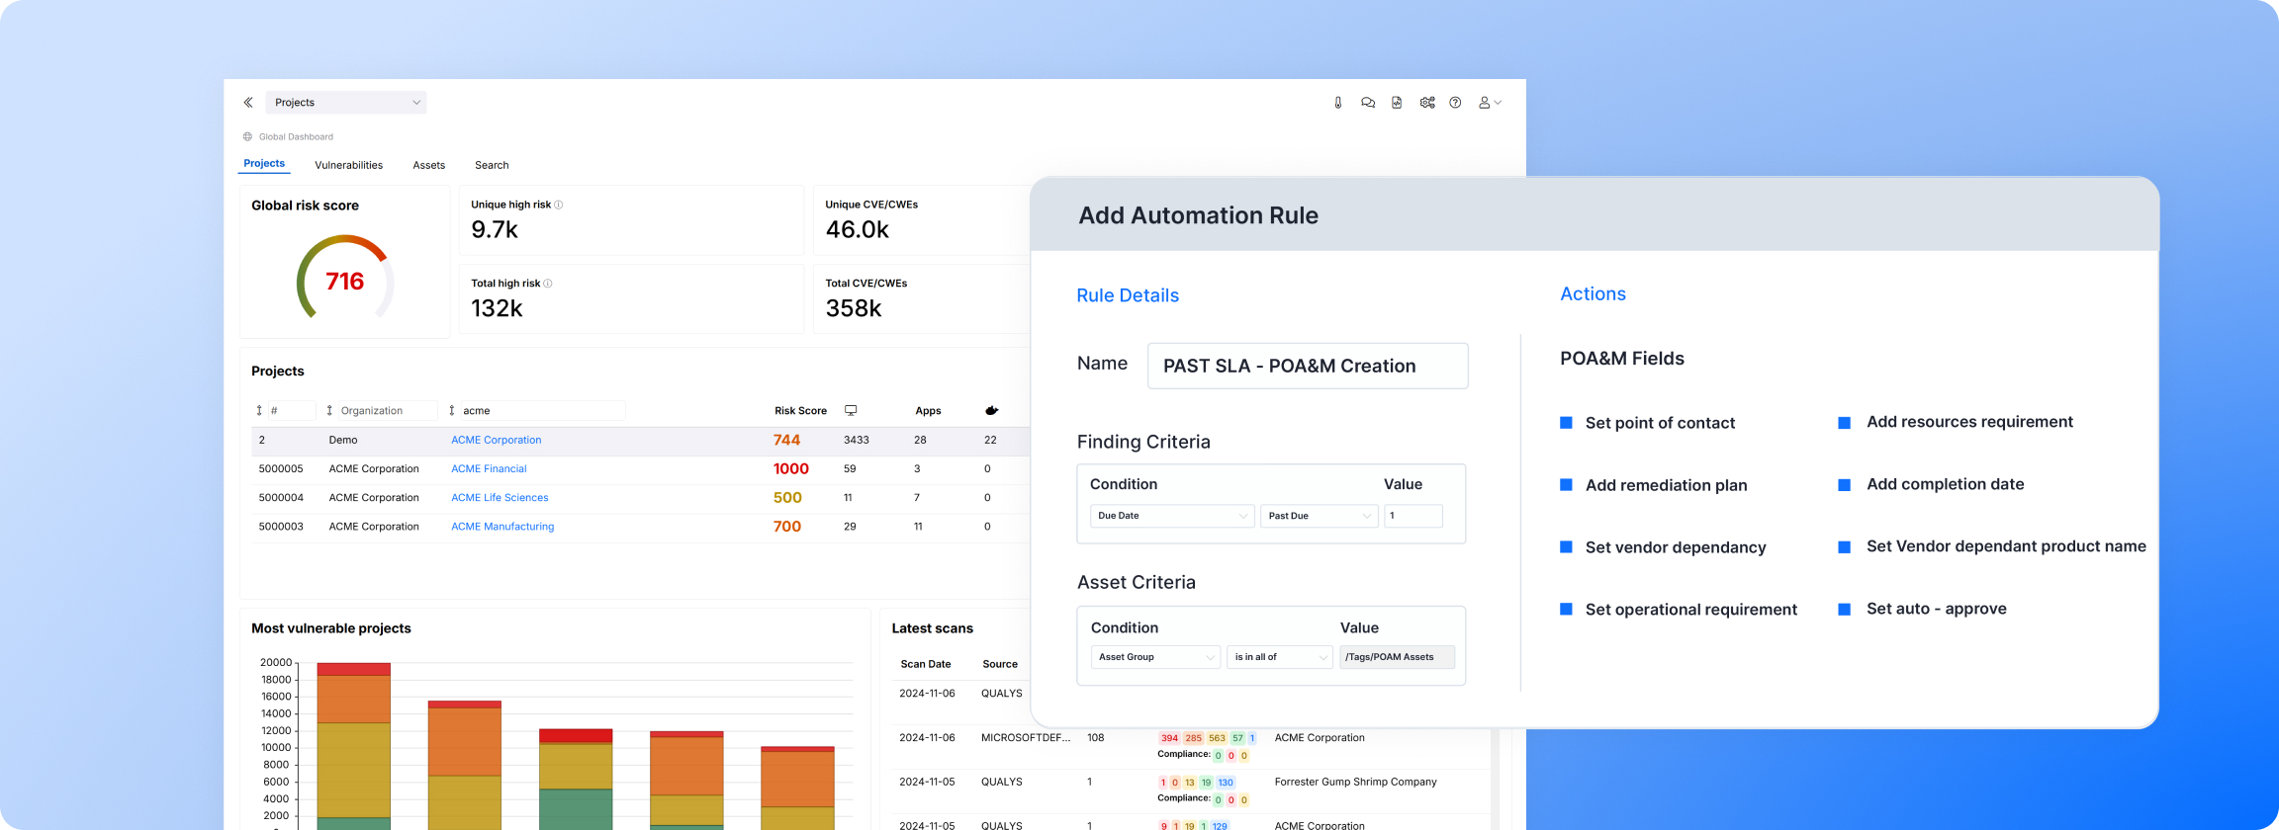Open help via the question mark icon
Viewport: 2279px width, 830px height.
(x=1456, y=103)
